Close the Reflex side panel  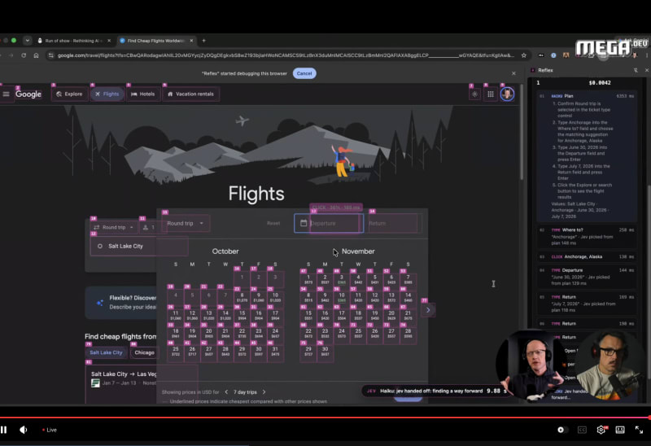[x=646, y=70]
